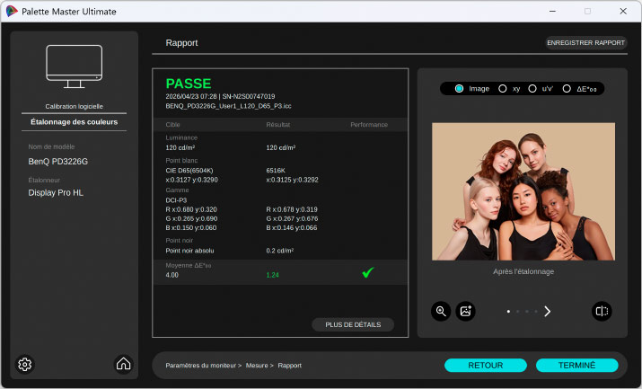Click the add image icon
This screenshot has width=642, height=389.
(x=465, y=311)
